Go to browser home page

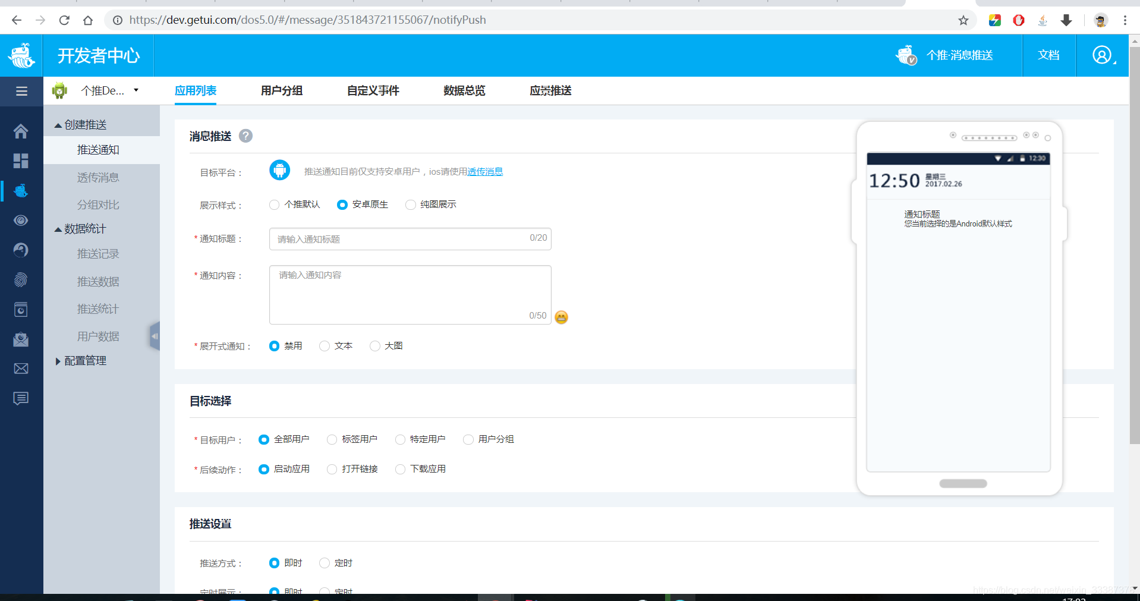(88, 20)
